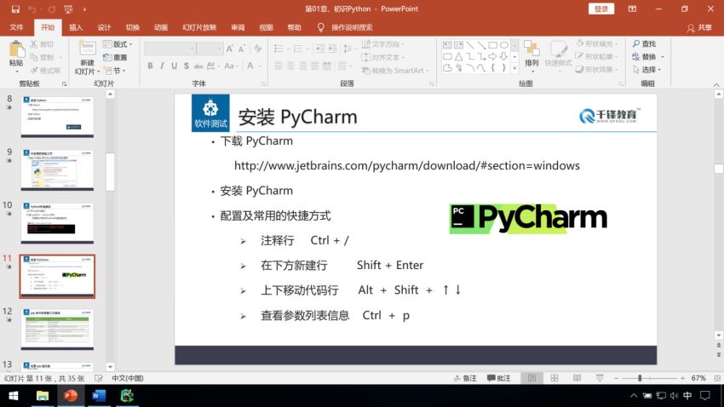724x407 pixels.
Task: Open the 视图 ribbon tab
Action: (266, 27)
